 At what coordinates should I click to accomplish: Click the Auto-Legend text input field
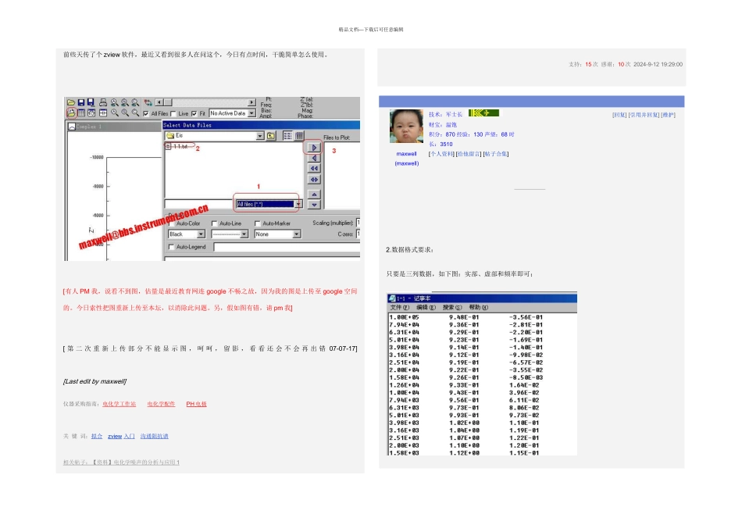pos(287,247)
